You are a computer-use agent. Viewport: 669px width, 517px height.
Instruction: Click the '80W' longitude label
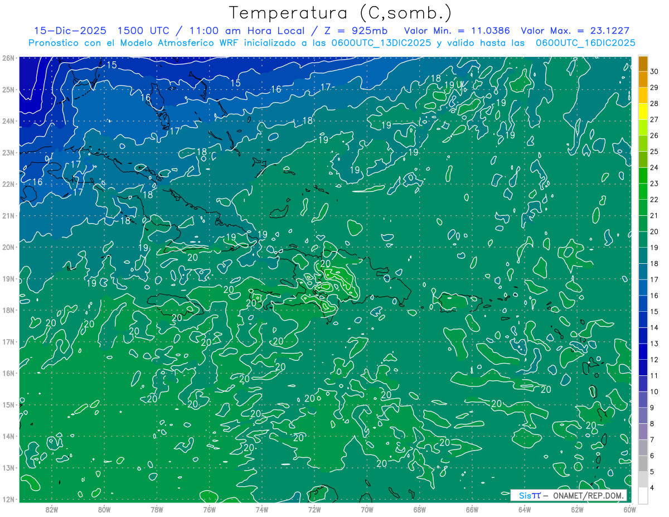pos(104,509)
